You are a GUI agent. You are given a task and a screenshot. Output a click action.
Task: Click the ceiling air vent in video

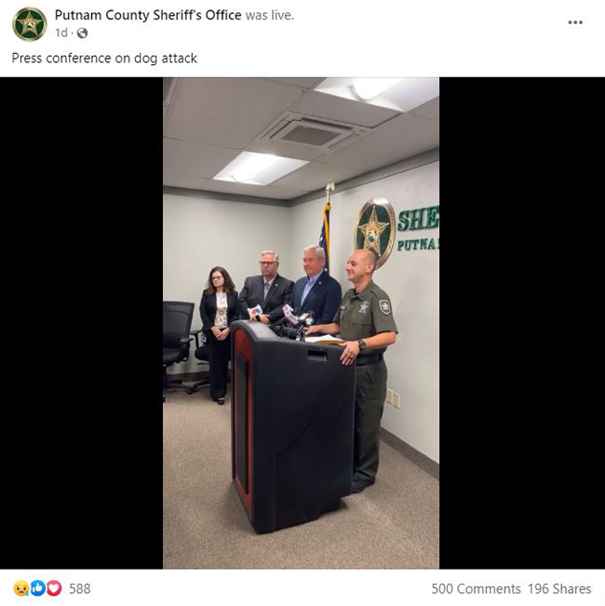(312, 134)
